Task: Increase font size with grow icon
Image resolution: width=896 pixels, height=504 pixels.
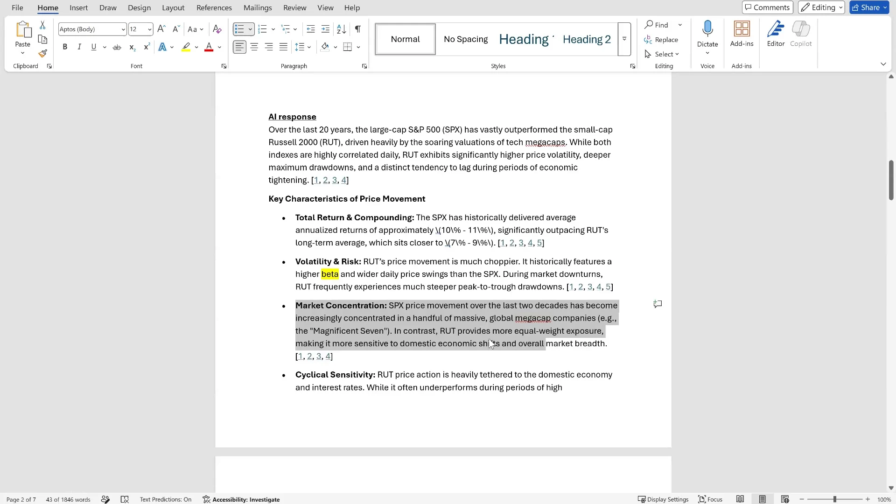Action: (x=161, y=29)
